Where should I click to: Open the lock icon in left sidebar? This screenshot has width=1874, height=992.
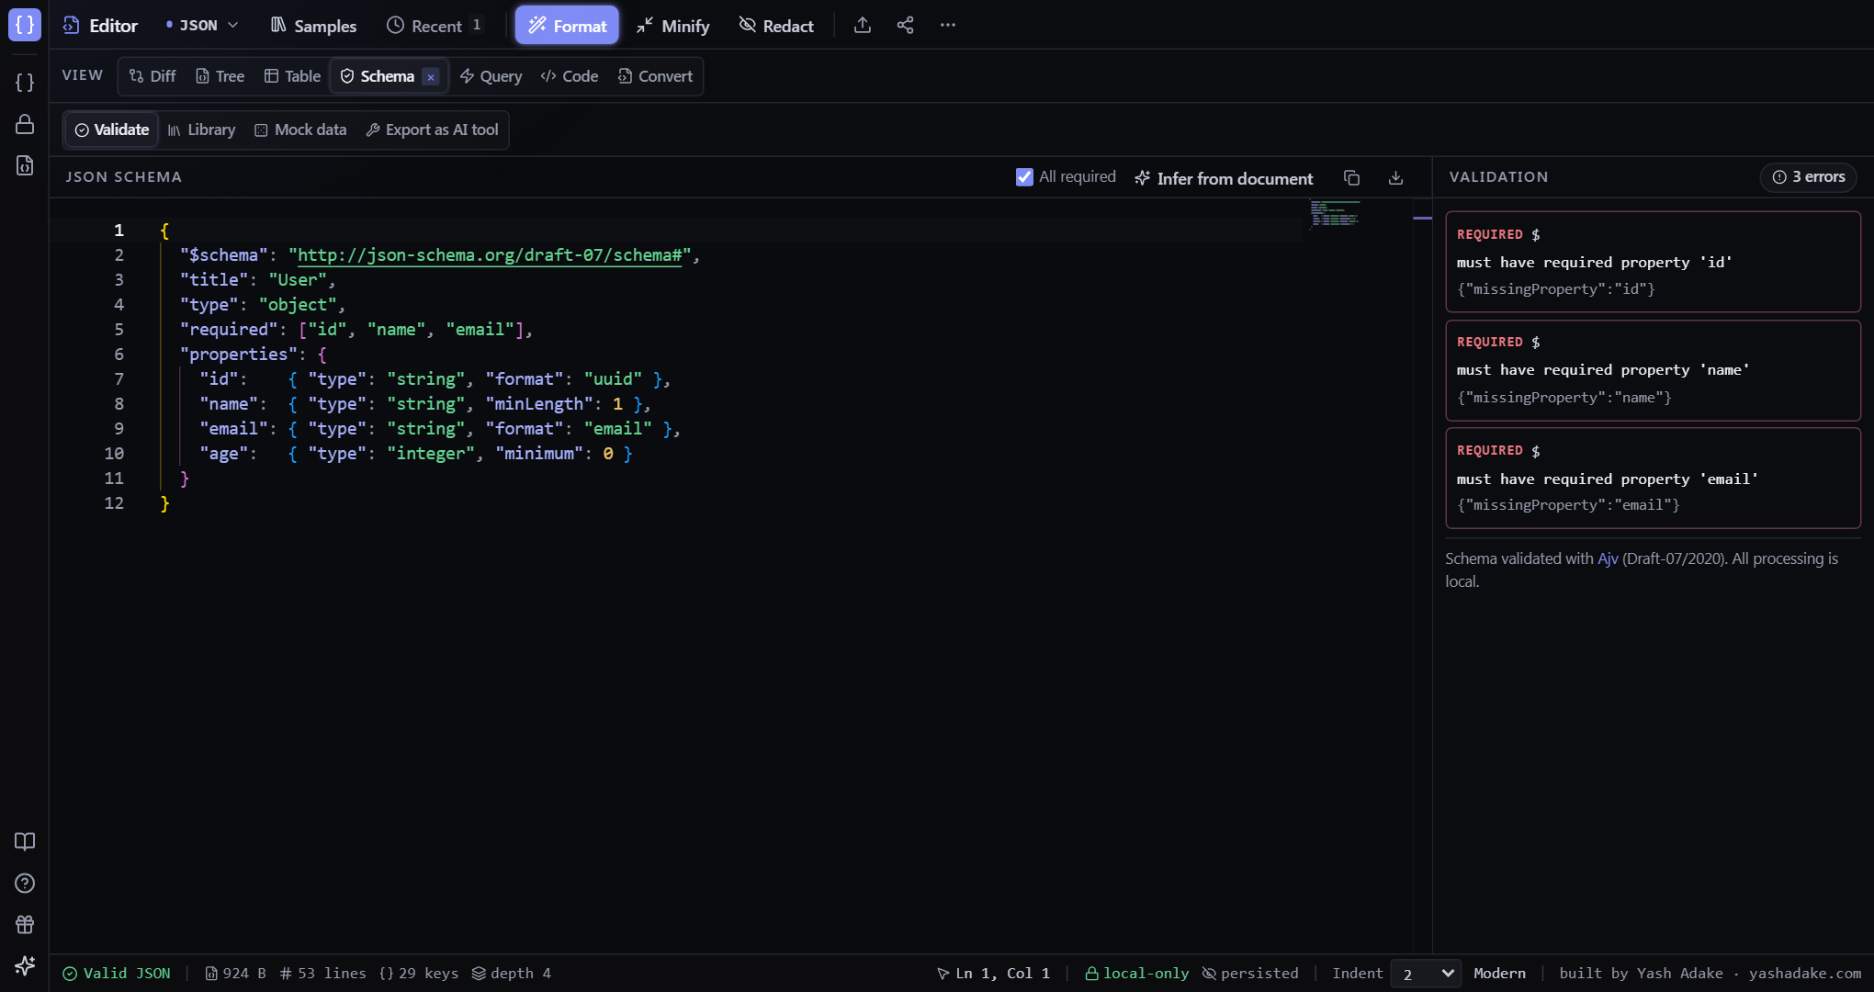pyautogui.click(x=25, y=124)
